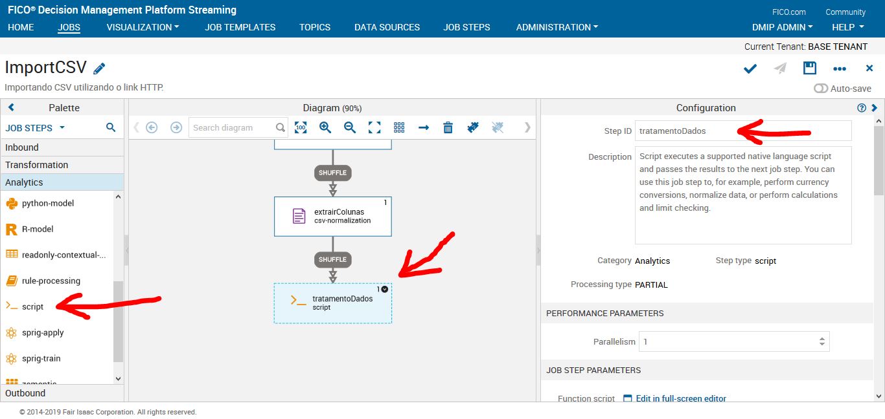Enable the Auto-save toggle
The height and width of the screenshot is (419, 885).
pos(822,87)
